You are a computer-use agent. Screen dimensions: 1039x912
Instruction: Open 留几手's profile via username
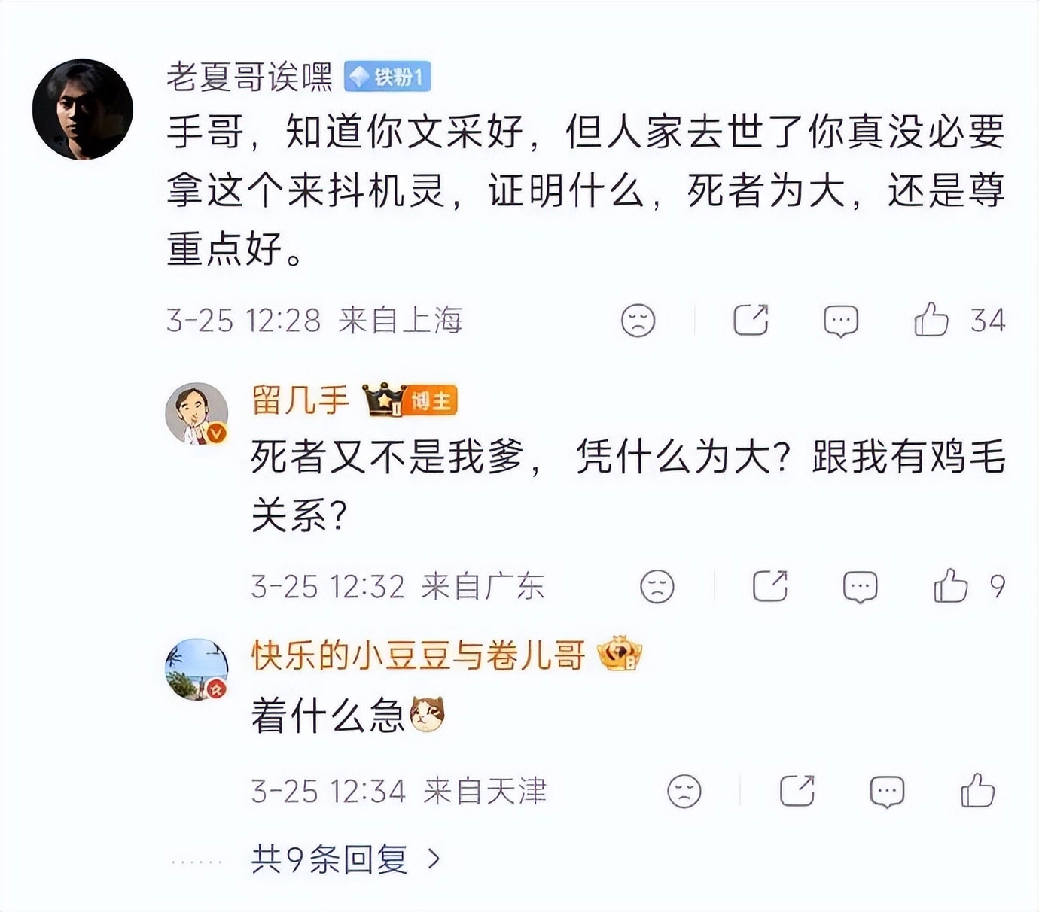click(300, 401)
